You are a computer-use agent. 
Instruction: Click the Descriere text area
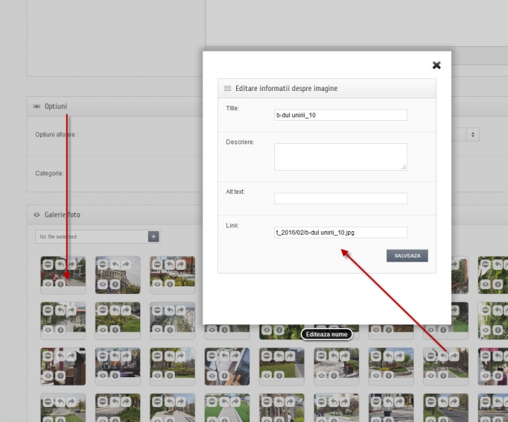tap(340, 157)
